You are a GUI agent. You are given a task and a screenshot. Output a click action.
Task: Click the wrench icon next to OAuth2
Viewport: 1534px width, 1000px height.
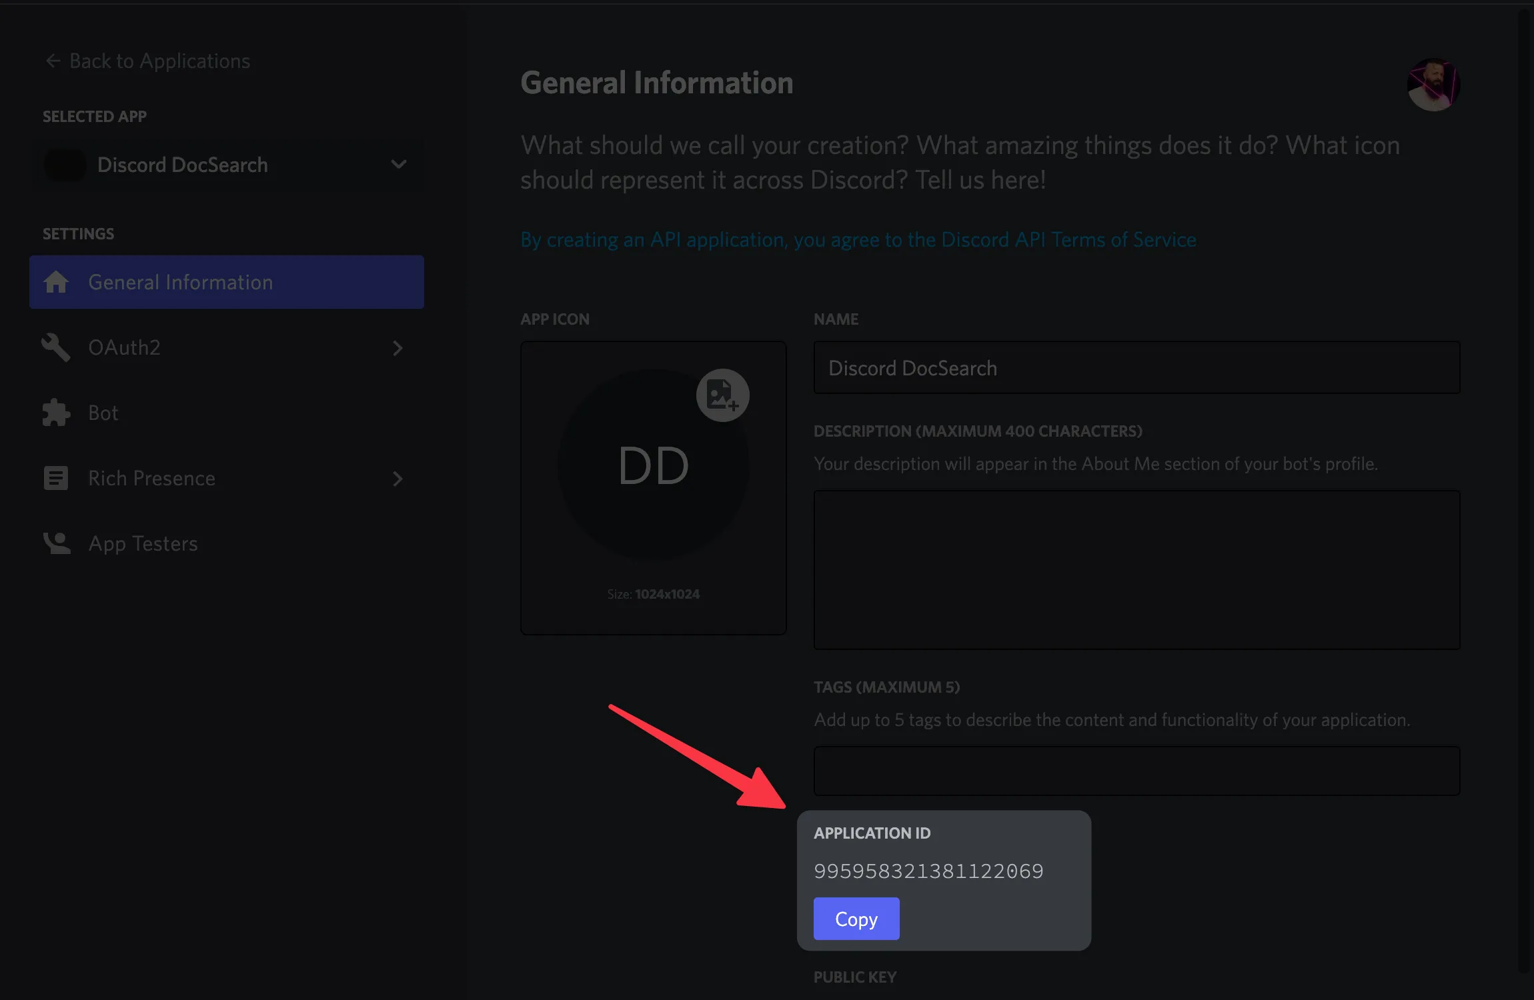56,347
